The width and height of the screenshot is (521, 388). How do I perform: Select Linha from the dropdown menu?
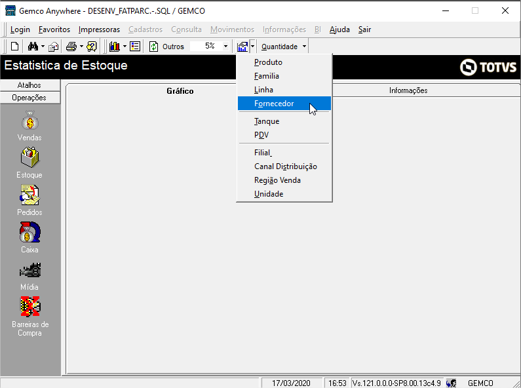[x=284, y=90]
